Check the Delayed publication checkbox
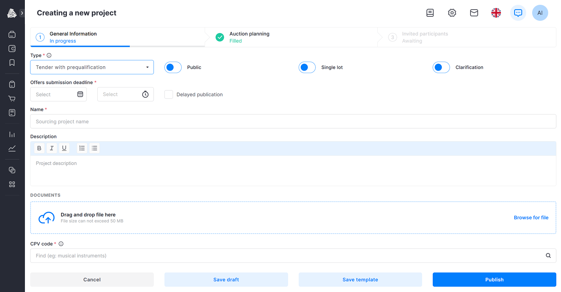Image resolution: width=561 pixels, height=292 pixels. (x=169, y=95)
